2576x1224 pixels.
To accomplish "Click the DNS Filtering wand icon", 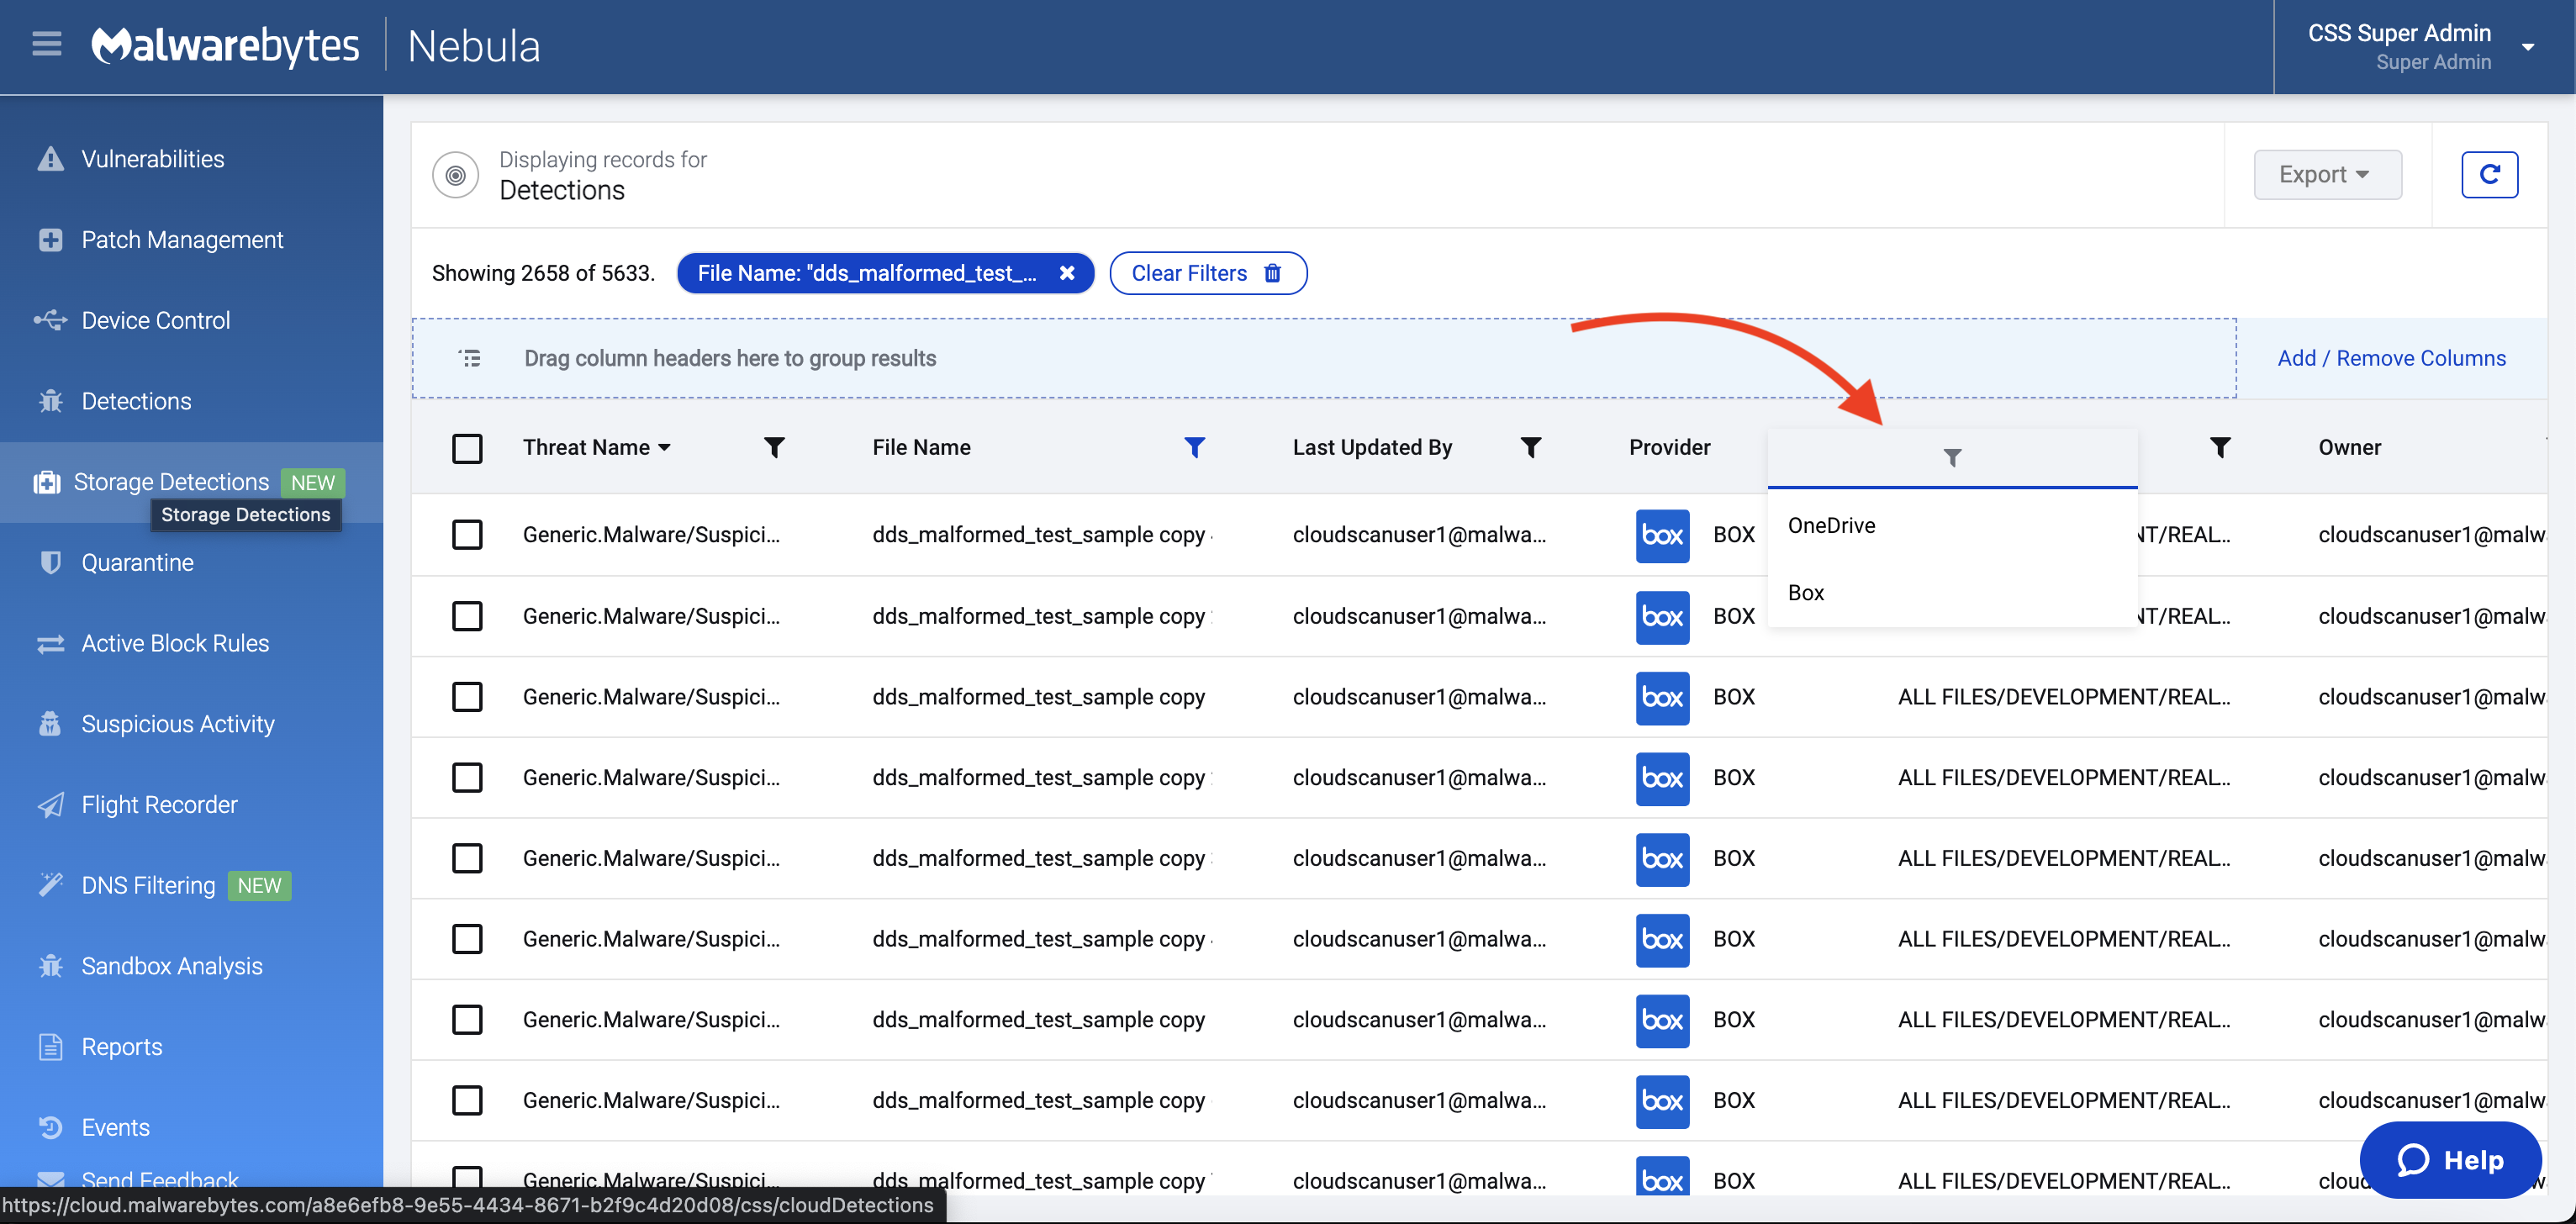I will pyautogui.click(x=50, y=885).
